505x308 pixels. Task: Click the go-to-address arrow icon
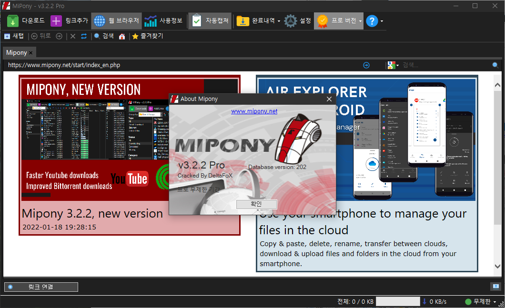click(366, 65)
